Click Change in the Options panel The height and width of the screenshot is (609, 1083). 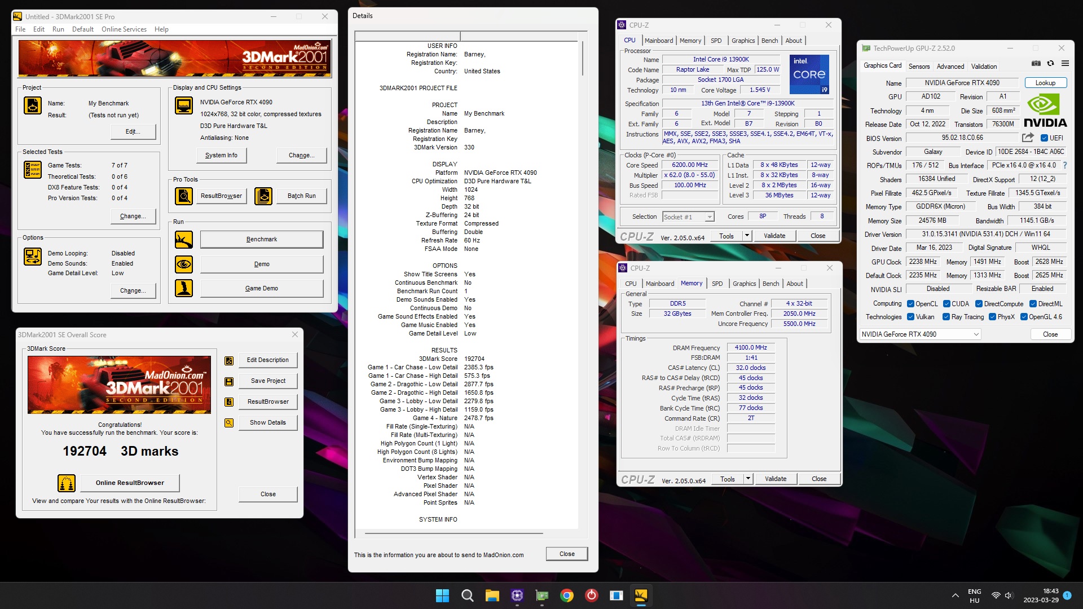tap(133, 291)
